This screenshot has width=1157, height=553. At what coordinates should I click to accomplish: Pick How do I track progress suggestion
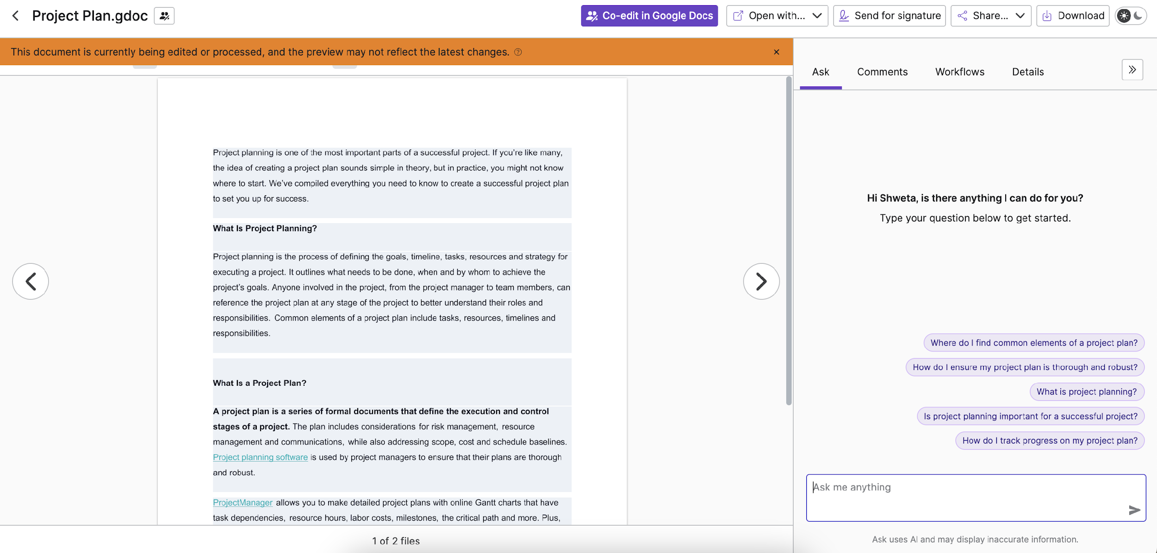[x=1050, y=441]
